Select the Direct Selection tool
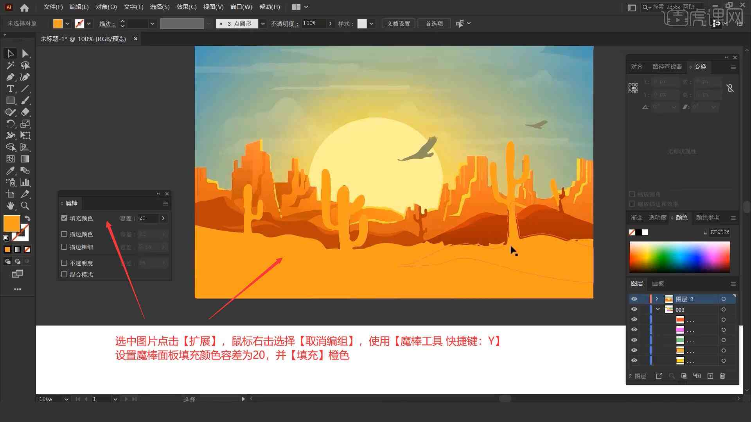Viewport: 751px width, 422px height. coord(25,53)
